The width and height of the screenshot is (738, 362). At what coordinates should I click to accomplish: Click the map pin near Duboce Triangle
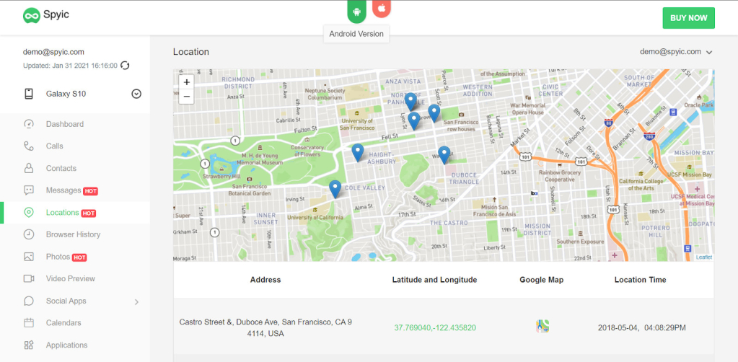tap(444, 155)
